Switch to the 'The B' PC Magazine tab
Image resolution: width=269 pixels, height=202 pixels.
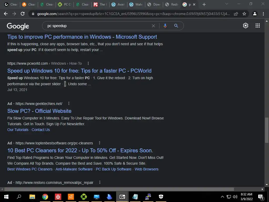pos(100,4)
